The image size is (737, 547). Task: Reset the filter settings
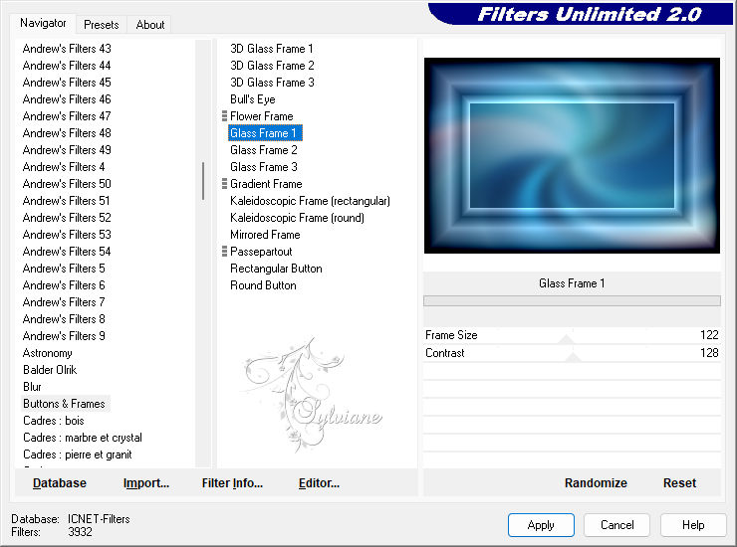[x=679, y=483]
